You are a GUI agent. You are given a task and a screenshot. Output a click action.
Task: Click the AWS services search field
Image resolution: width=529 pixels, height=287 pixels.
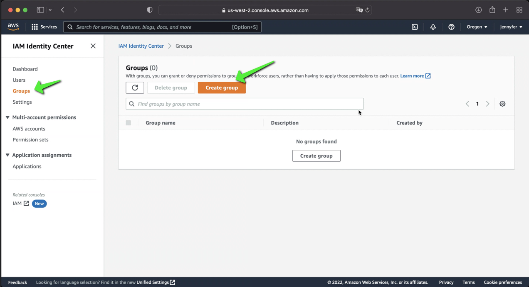pyautogui.click(x=162, y=27)
